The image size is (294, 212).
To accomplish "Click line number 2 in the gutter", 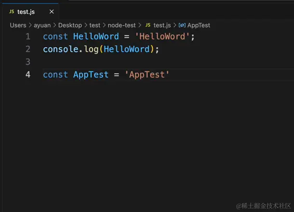I will coord(28,49).
